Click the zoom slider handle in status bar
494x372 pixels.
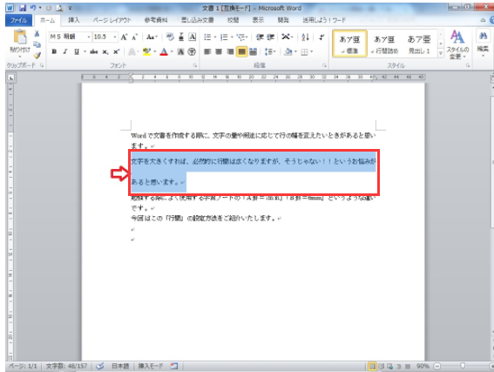[463, 366]
